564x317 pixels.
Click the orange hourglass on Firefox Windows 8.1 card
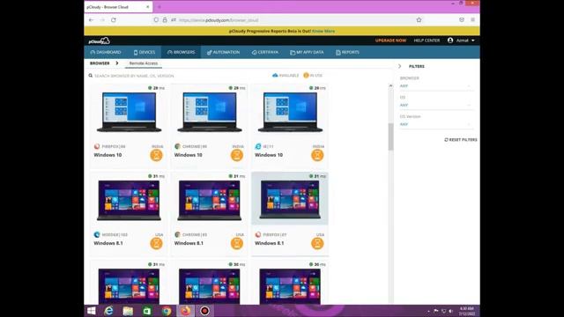pyautogui.click(x=317, y=243)
